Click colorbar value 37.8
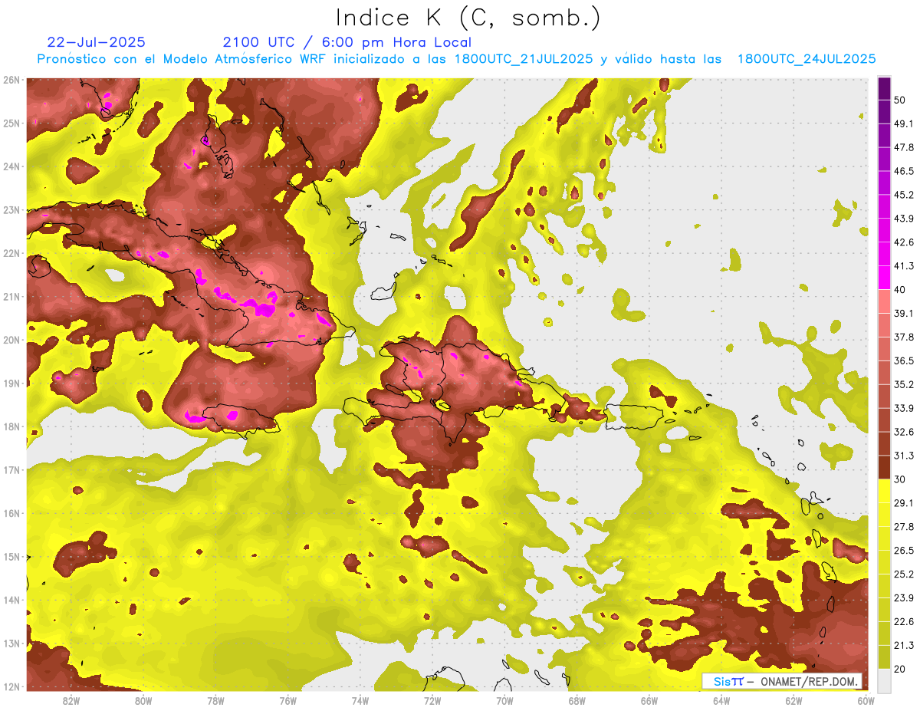920x711 pixels. [x=904, y=337]
